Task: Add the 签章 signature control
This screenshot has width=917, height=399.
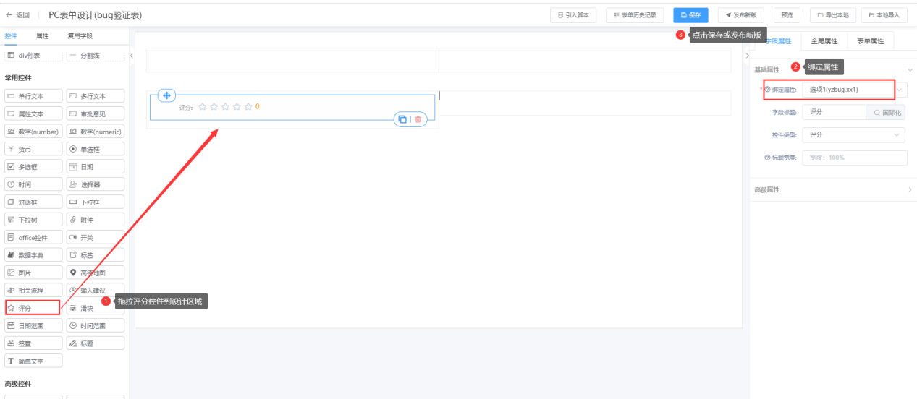Action: tap(33, 344)
